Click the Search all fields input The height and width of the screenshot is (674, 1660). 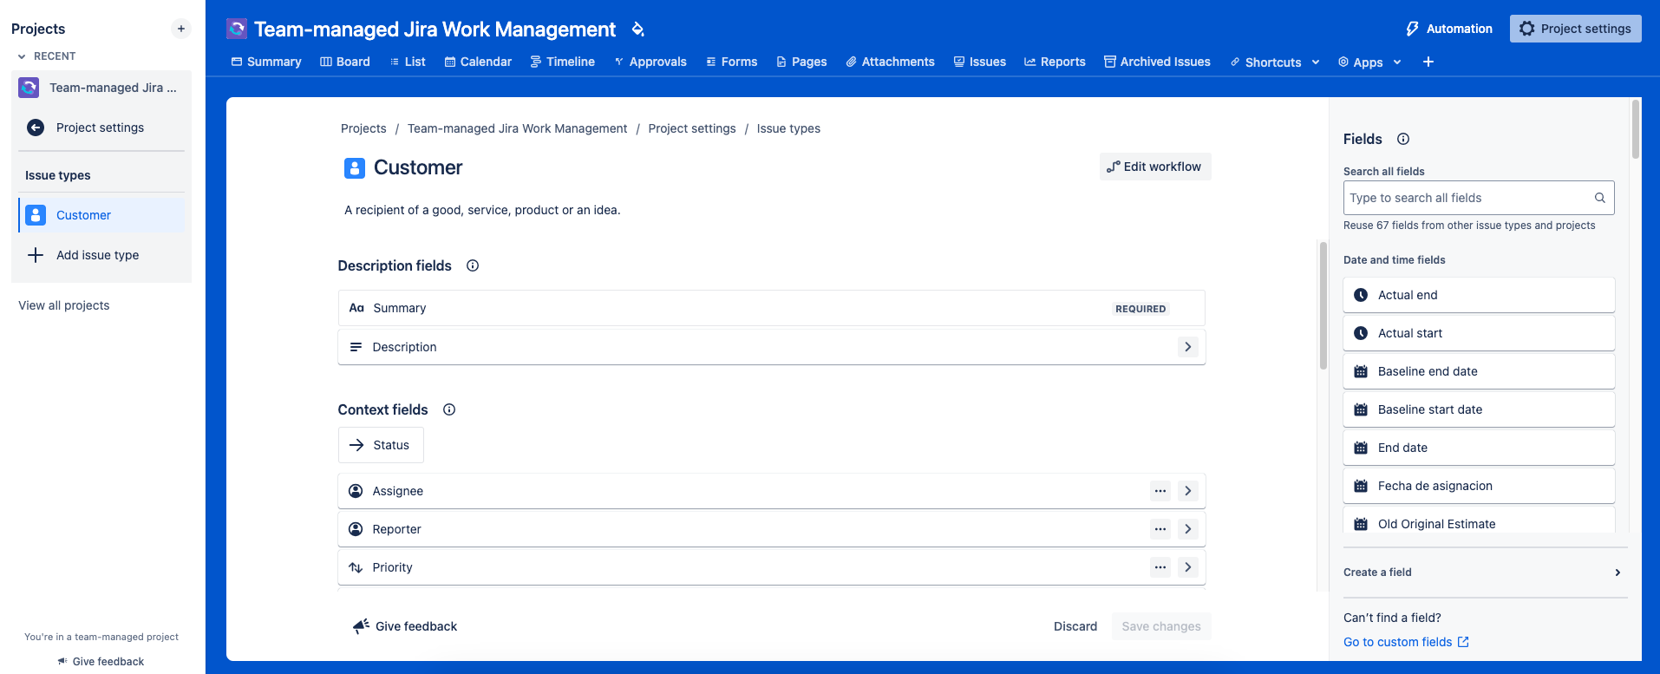[x=1469, y=198]
